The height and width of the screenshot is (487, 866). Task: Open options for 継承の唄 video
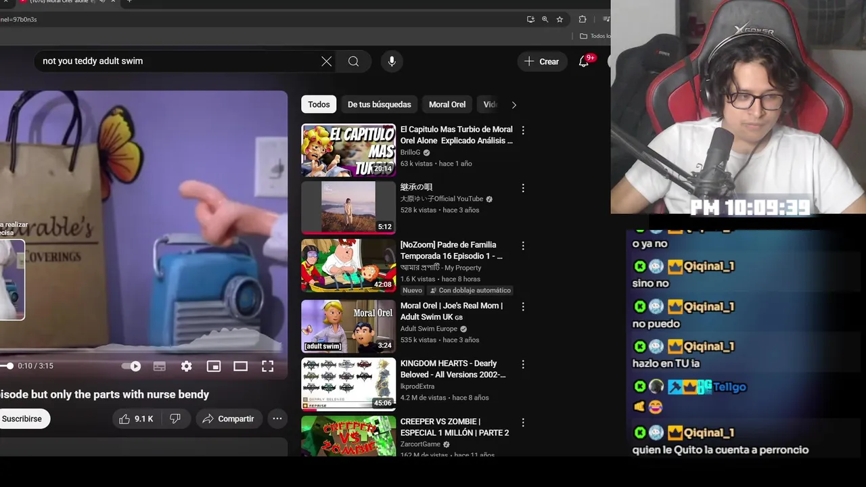click(523, 188)
